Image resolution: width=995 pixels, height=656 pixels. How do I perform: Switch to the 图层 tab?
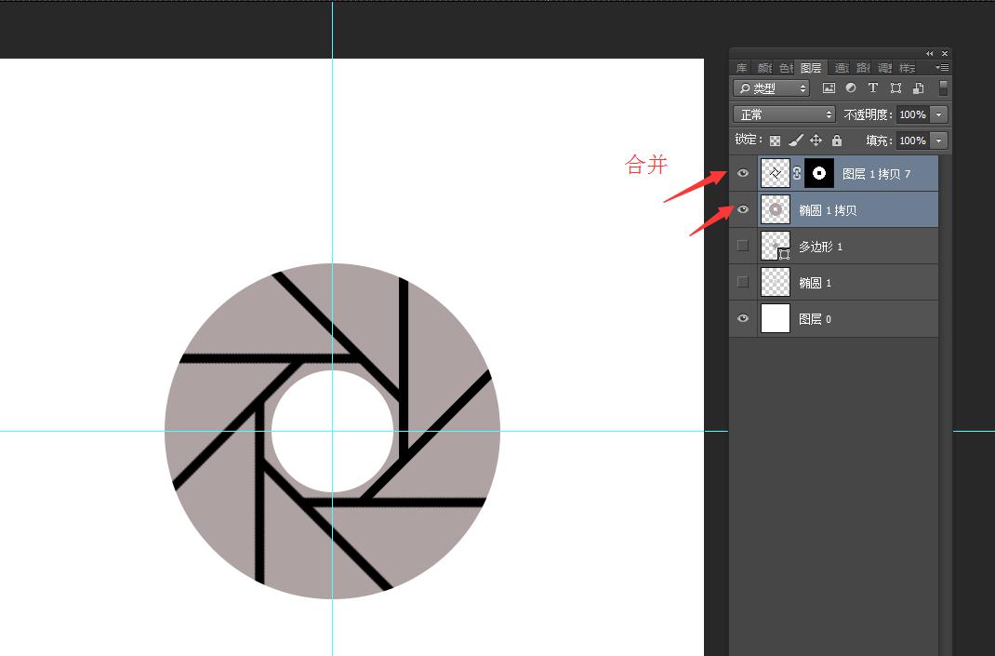(811, 68)
